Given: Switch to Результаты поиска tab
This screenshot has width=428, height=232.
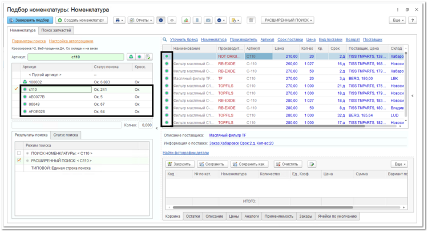Looking at the screenshot, I should [x=31, y=135].
